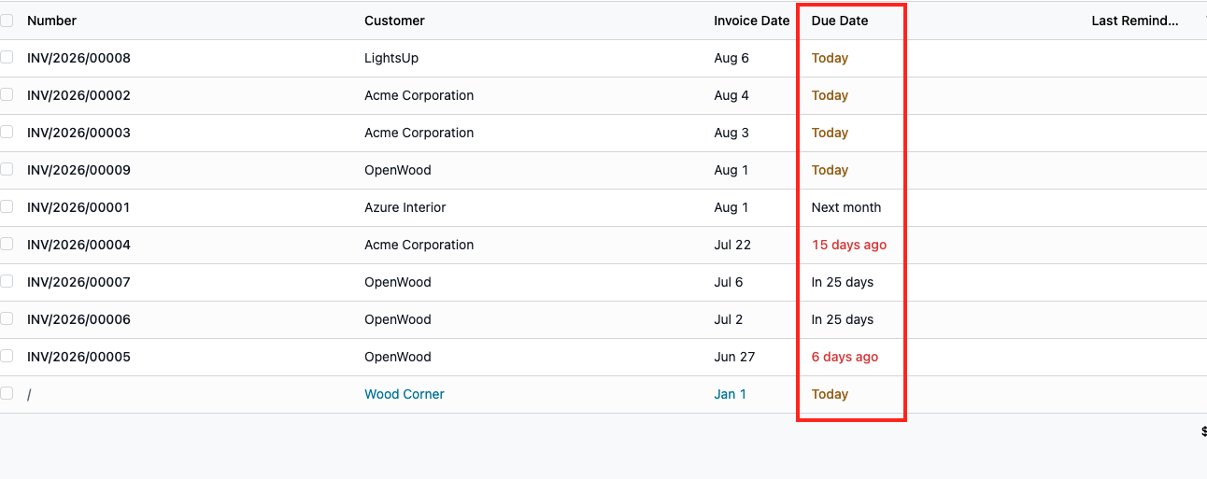
Task: Open the 'Next month' due date cell
Action: [x=846, y=207]
